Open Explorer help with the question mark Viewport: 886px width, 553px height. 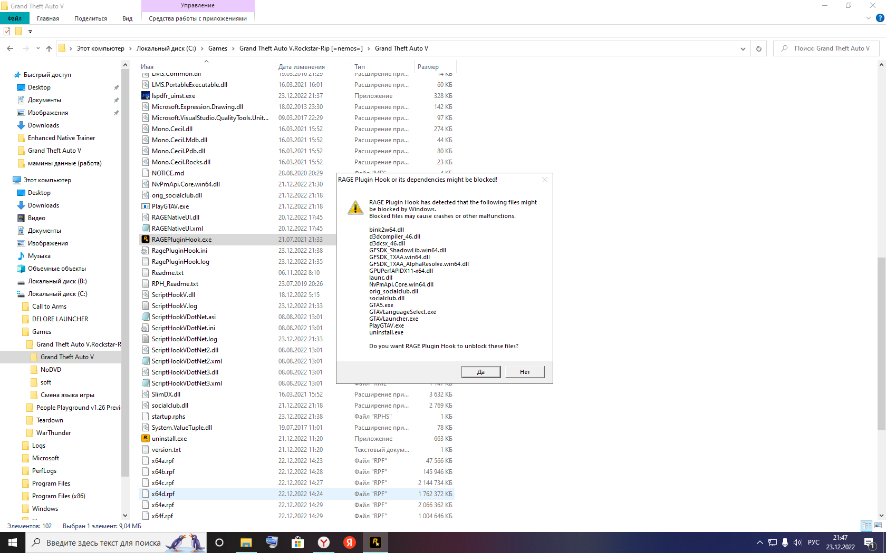tap(880, 18)
